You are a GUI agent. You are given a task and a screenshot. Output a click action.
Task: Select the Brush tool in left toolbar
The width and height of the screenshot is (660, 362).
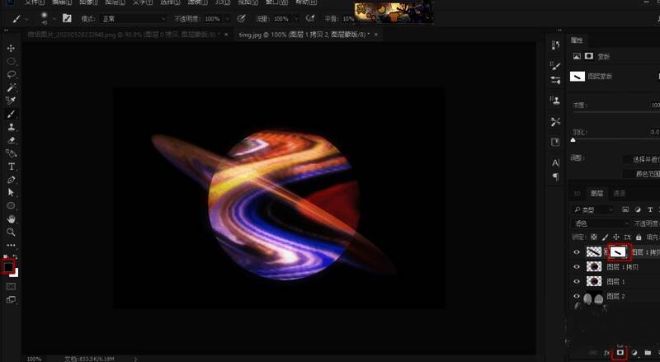(x=11, y=114)
